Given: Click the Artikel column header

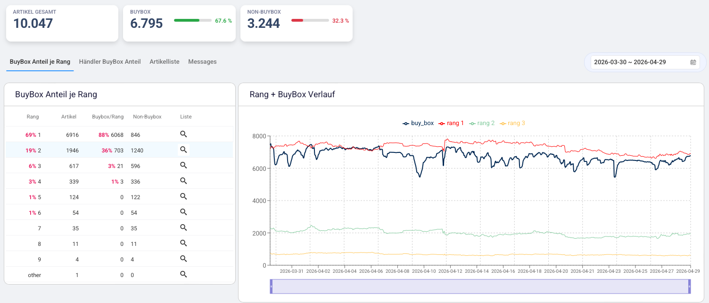Looking at the screenshot, I should 69,117.
